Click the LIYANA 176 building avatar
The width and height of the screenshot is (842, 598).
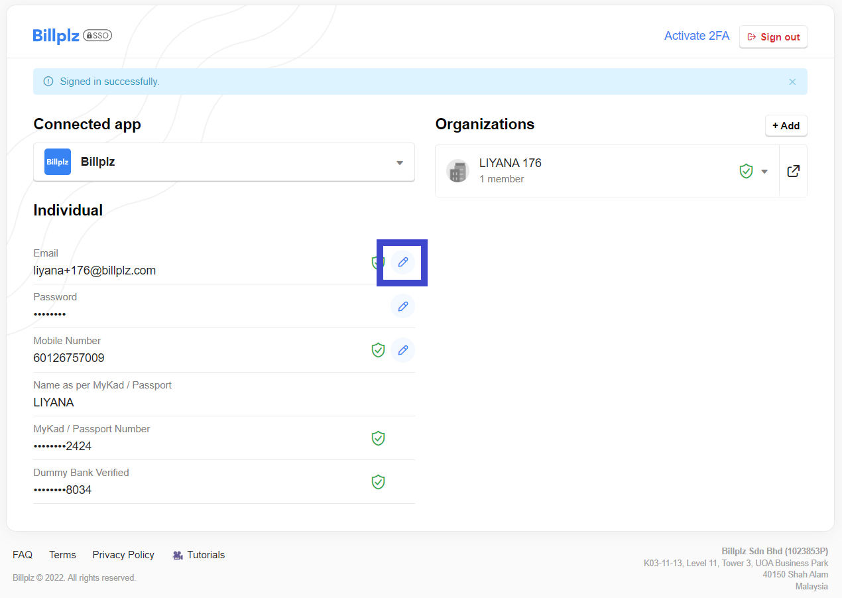457,171
